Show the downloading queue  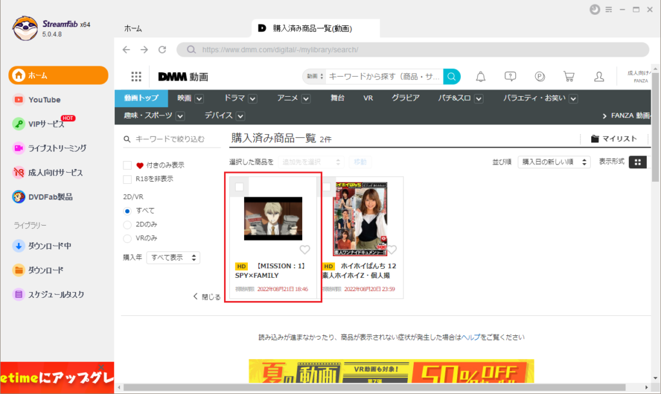coord(42,246)
